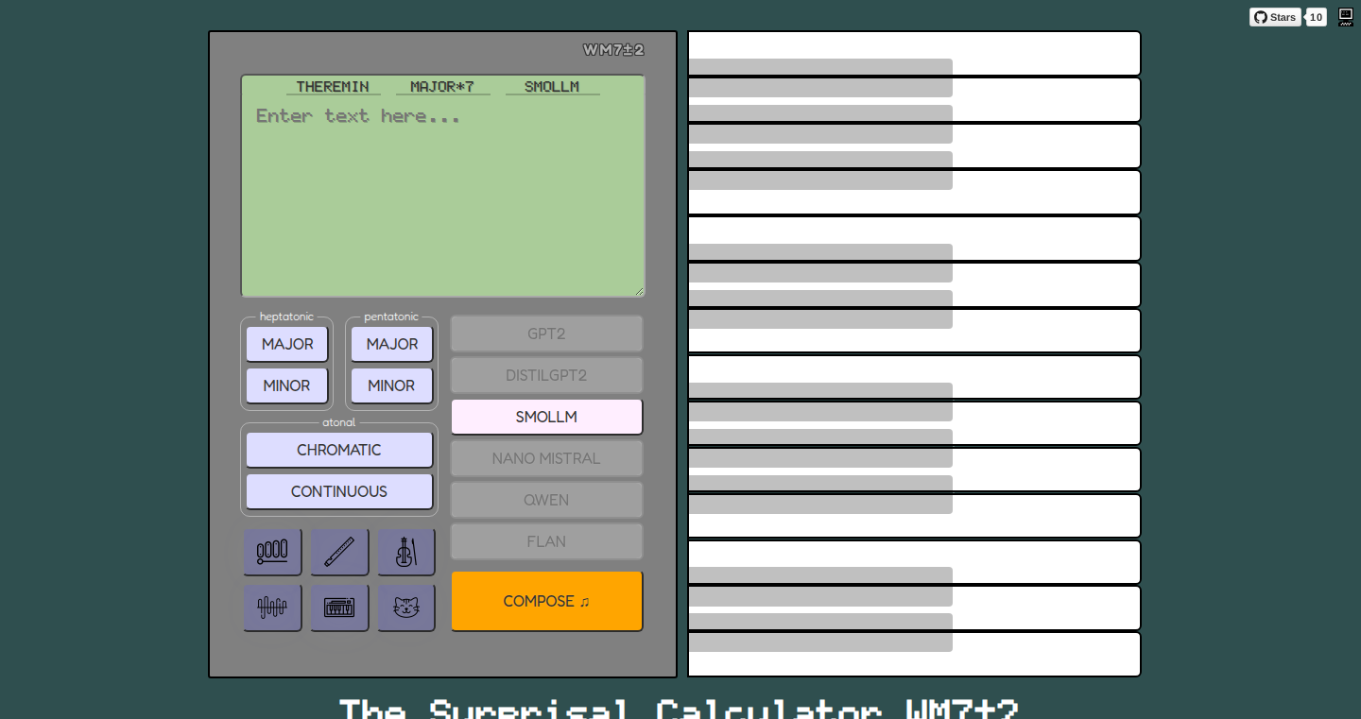Click the orange COMPOSE button
Image resolution: width=1361 pixels, height=719 pixels.
[546, 601]
